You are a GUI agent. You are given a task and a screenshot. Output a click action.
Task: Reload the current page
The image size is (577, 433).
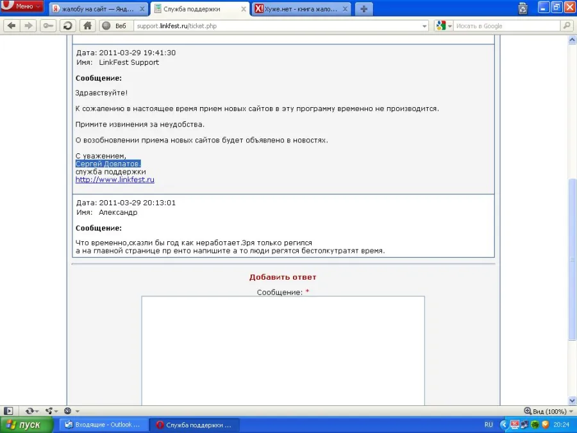point(68,26)
